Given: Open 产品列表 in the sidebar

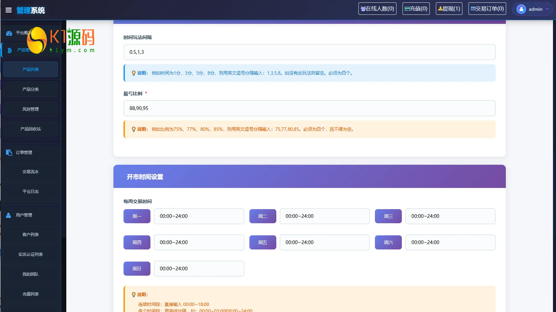Looking at the screenshot, I should point(31,69).
